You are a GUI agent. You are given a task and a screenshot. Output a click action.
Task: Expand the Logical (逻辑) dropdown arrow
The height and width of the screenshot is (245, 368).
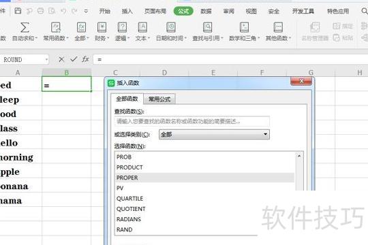tap(128, 38)
